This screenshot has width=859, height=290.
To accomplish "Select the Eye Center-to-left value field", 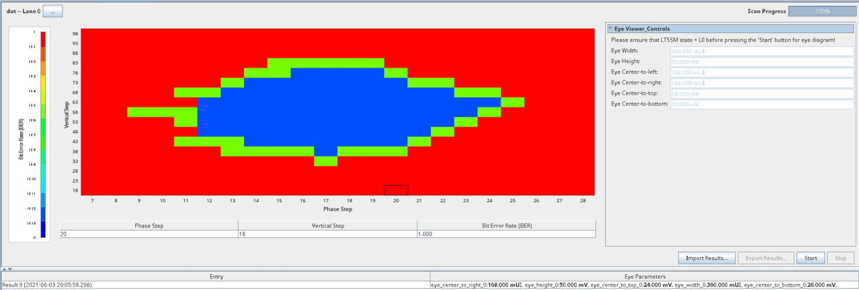I will point(762,72).
